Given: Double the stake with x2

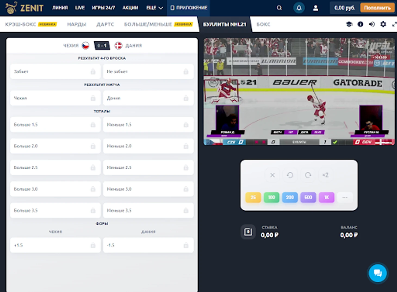Looking at the screenshot, I should tap(325, 175).
